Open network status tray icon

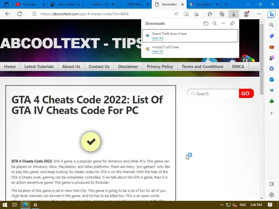click(228, 205)
